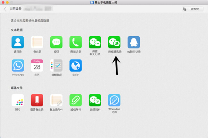
Task: Go back using the left arrow
Action: click(x=5, y=9)
